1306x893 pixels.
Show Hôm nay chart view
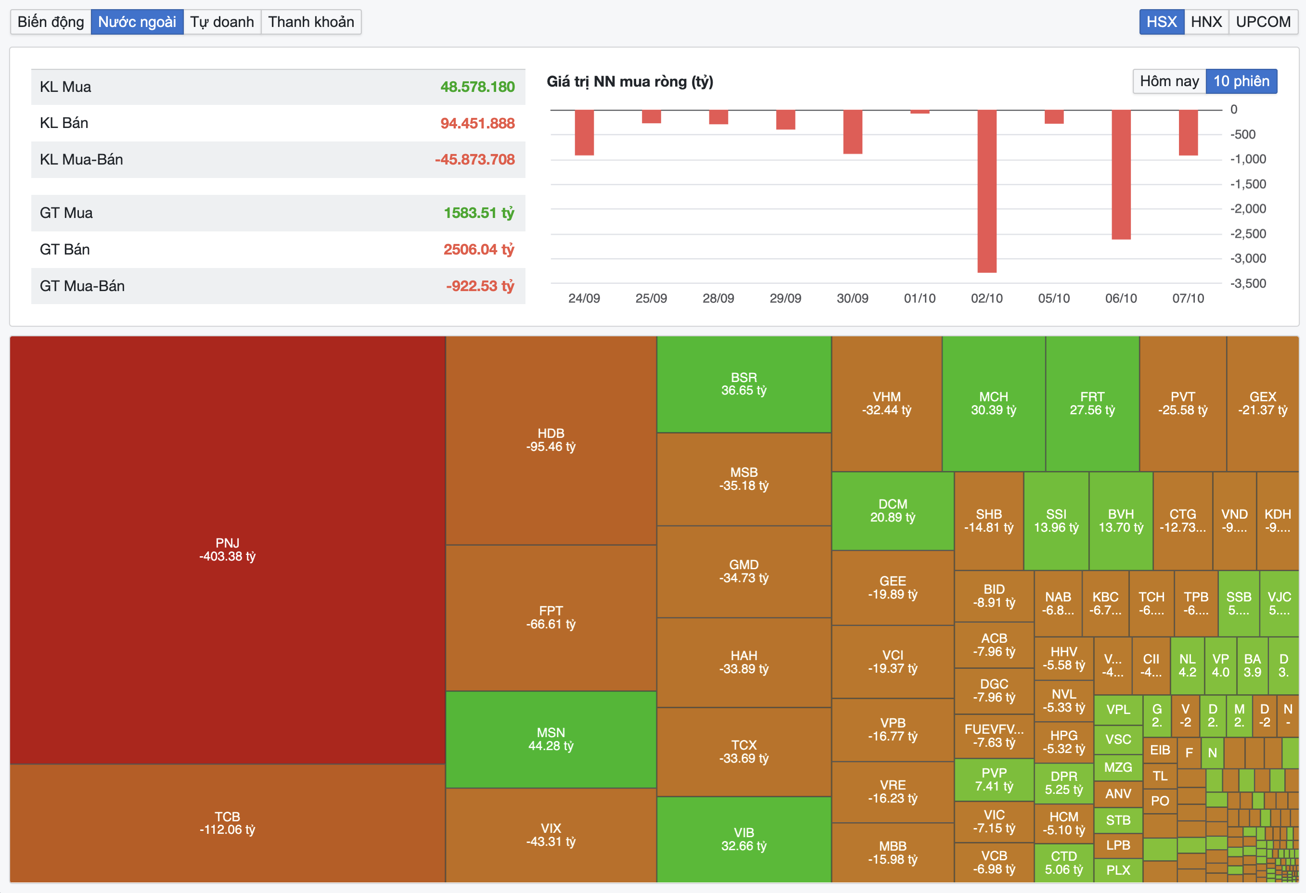pos(1169,81)
